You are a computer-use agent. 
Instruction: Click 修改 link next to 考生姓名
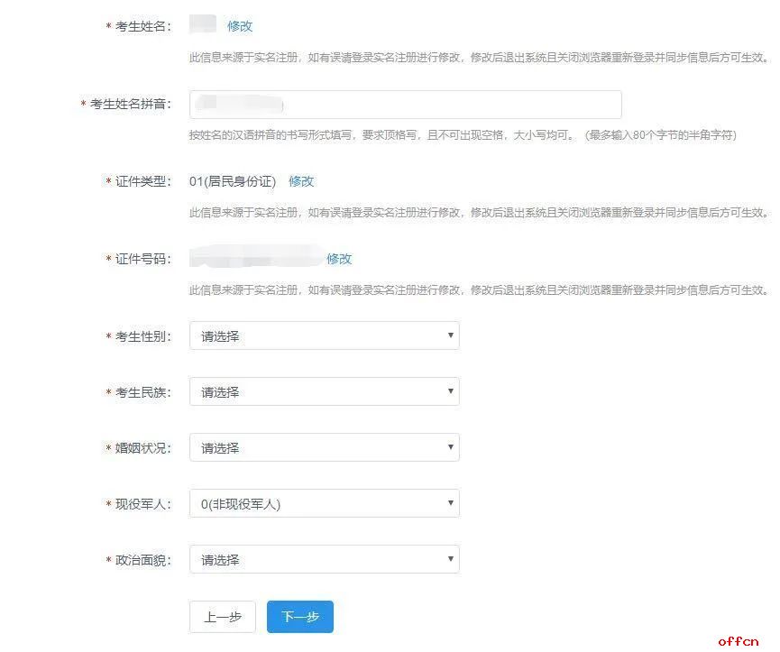pyautogui.click(x=240, y=26)
